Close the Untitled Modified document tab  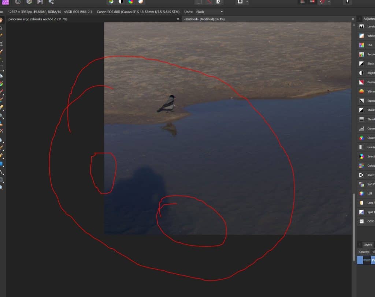[353, 19]
